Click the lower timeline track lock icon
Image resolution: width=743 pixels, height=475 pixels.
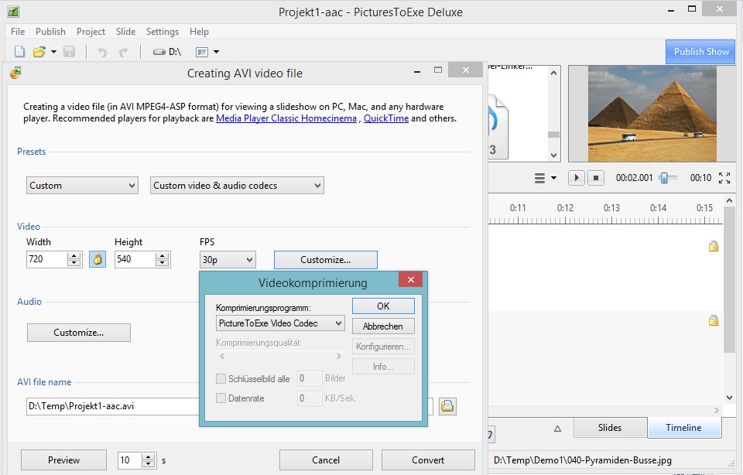pyautogui.click(x=713, y=320)
